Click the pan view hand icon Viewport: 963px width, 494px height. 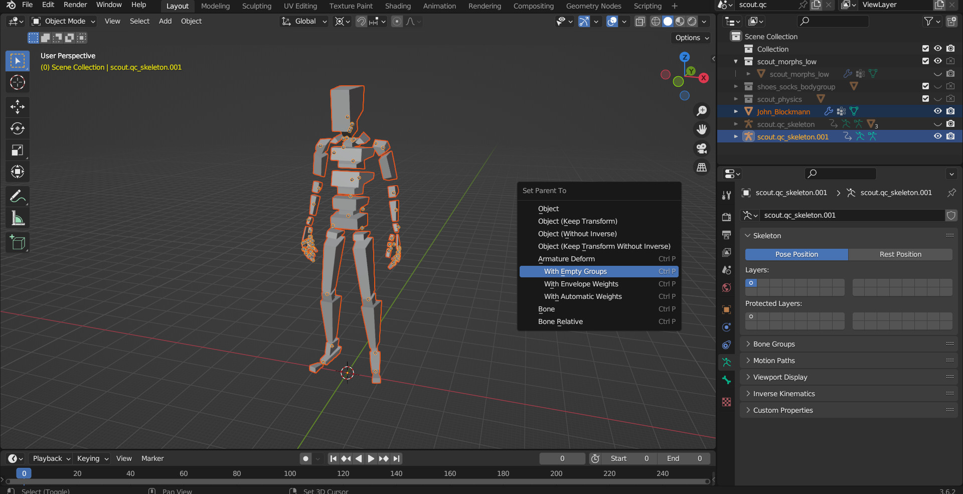tap(702, 129)
